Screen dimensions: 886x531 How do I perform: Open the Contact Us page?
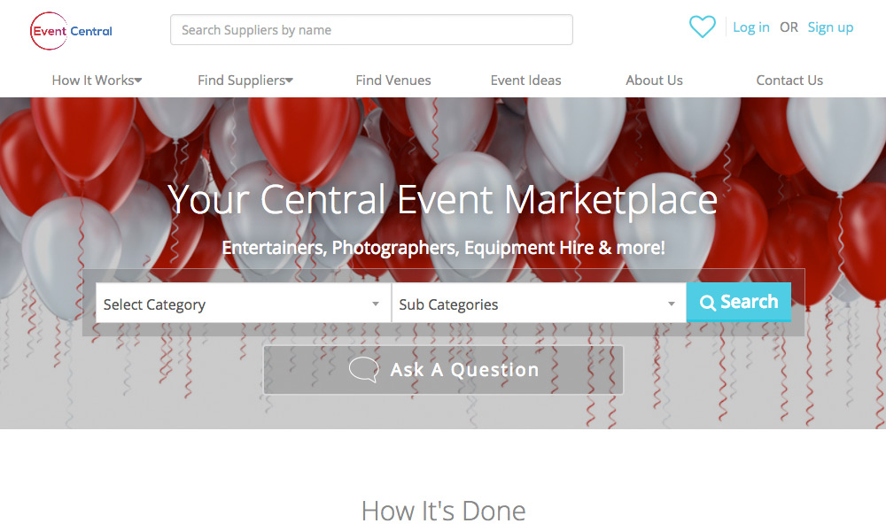pyautogui.click(x=789, y=81)
